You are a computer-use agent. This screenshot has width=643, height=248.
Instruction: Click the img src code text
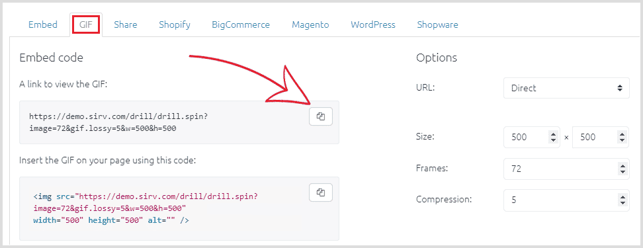pos(146,208)
